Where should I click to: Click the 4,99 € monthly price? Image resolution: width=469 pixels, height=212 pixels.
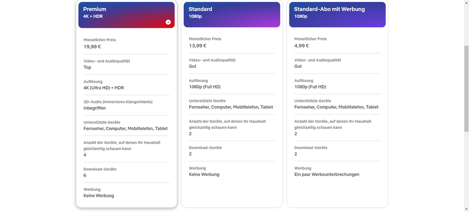[x=302, y=46]
